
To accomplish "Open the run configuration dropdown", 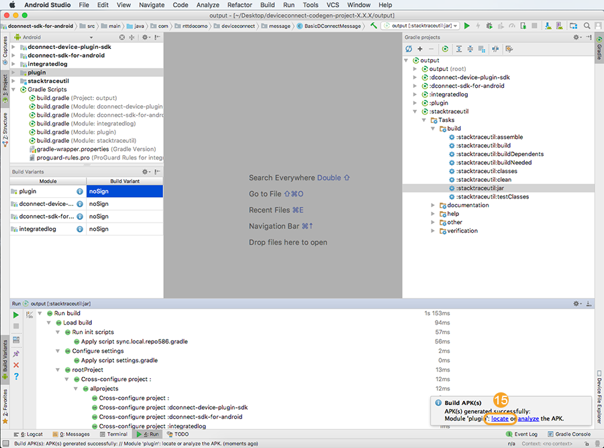I will (420, 25).
